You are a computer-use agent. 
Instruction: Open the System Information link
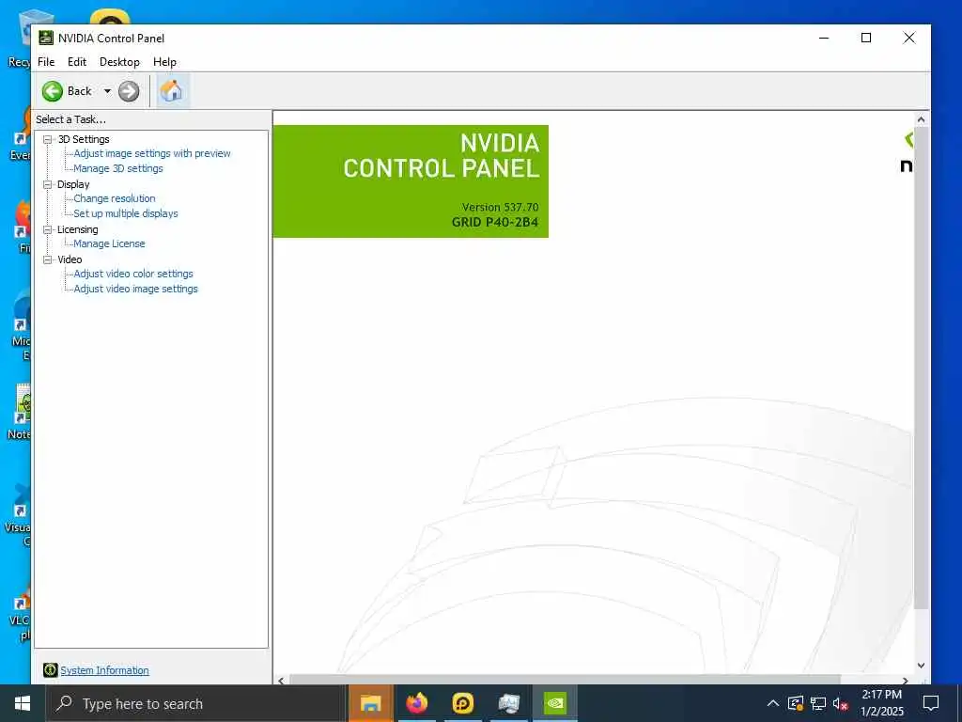click(104, 670)
